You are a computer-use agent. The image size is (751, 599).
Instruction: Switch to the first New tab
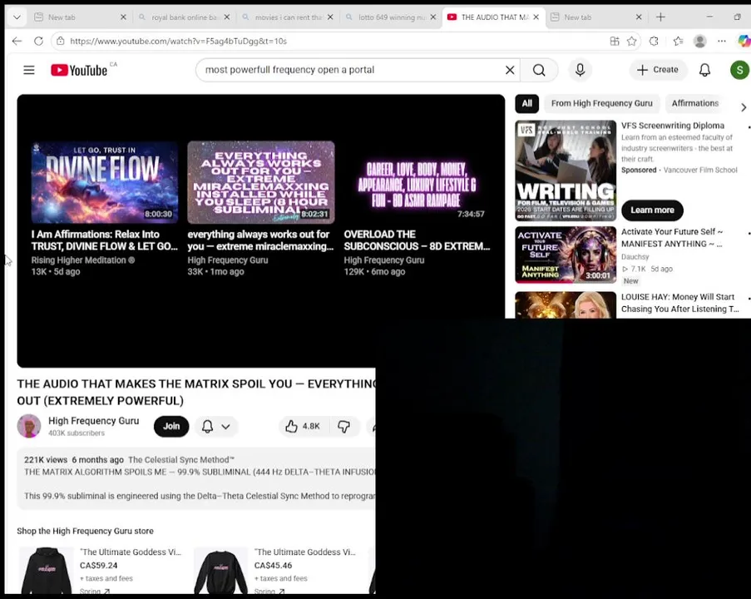click(79, 17)
